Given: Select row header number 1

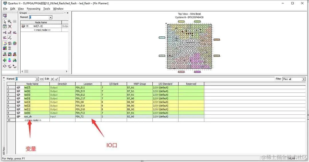Looking at the screenshot, I should pyautogui.click(x=11, y=87).
